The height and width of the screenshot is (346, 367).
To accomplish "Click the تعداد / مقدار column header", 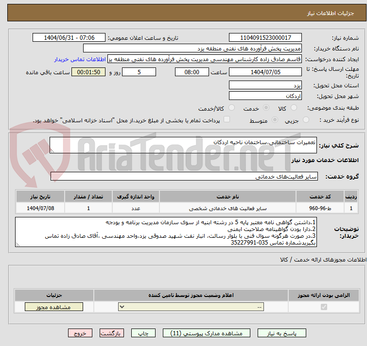I will (x=88, y=197).
